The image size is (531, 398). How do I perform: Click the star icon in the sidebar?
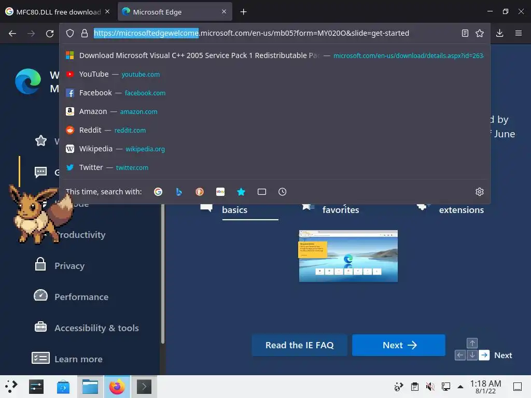41,140
